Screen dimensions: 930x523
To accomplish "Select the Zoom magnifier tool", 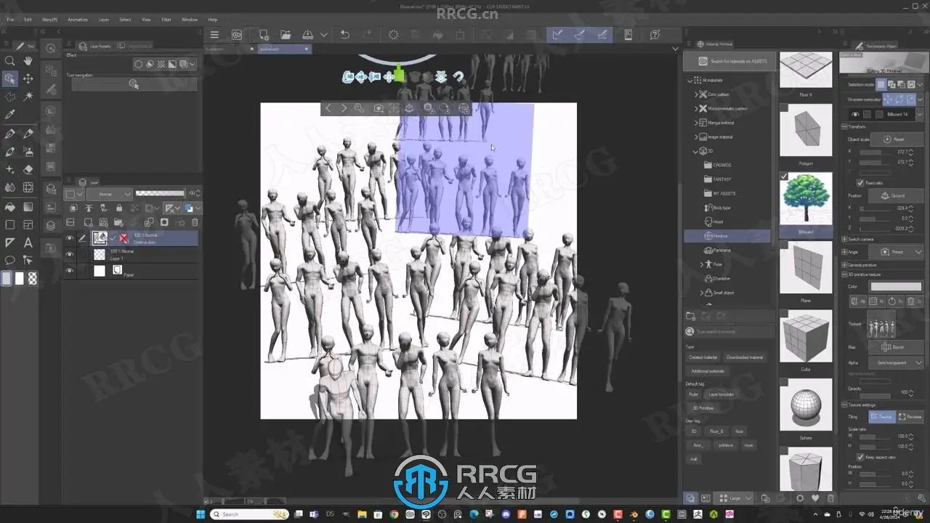I will [x=10, y=61].
